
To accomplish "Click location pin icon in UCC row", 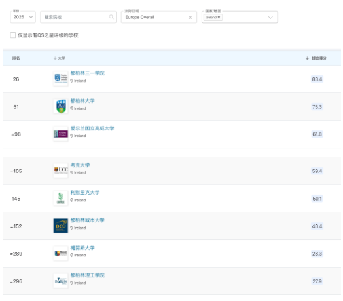I will point(71,172).
